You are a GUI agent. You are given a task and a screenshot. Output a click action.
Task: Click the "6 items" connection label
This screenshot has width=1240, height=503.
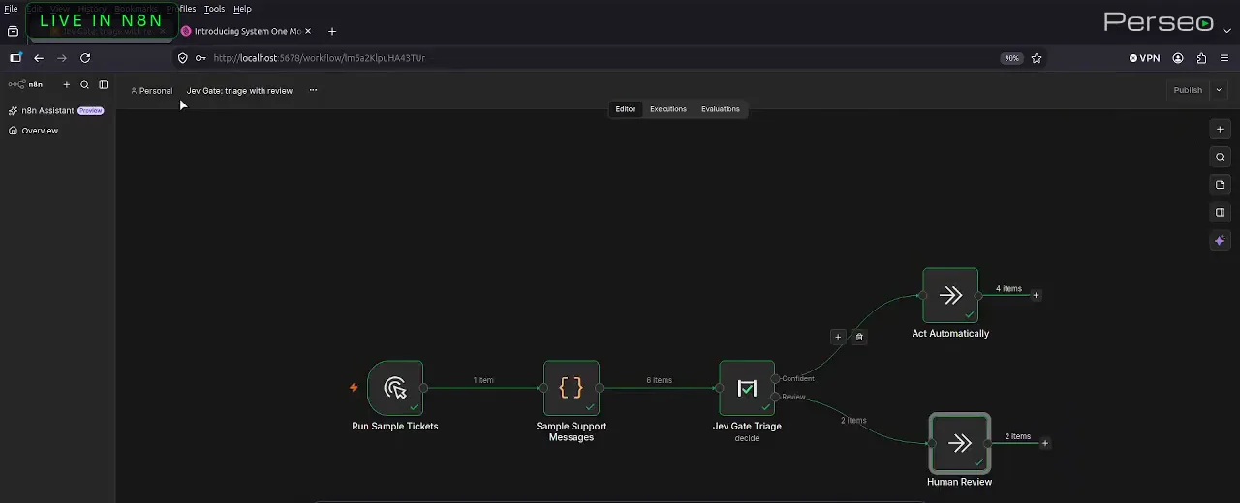(659, 380)
